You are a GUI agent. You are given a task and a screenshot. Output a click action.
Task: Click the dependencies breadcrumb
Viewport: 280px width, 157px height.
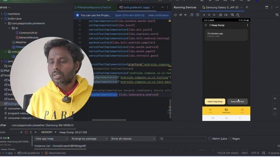click(x=56, y=153)
